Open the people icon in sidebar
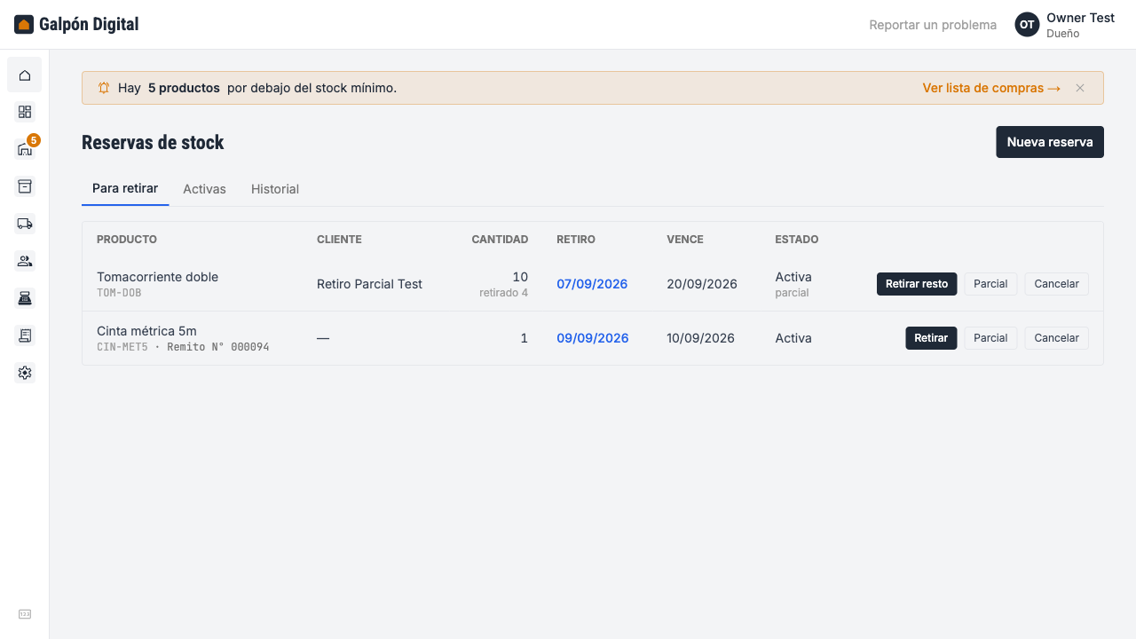Image resolution: width=1136 pixels, height=639 pixels. coord(25,261)
